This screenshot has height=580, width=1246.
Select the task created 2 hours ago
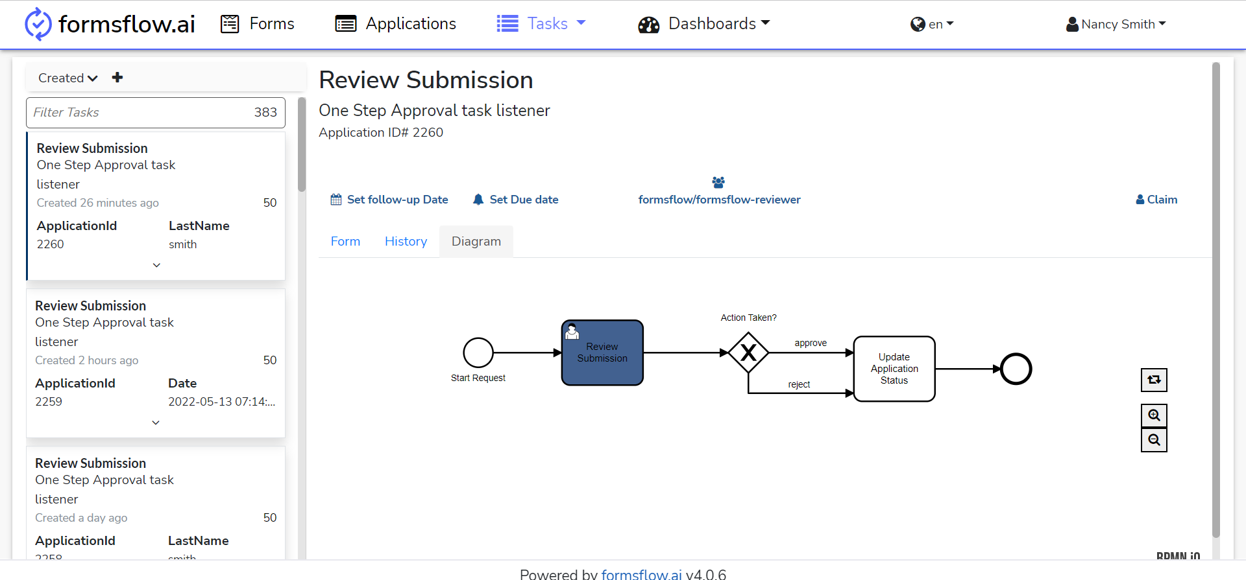pyautogui.click(x=156, y=364)
